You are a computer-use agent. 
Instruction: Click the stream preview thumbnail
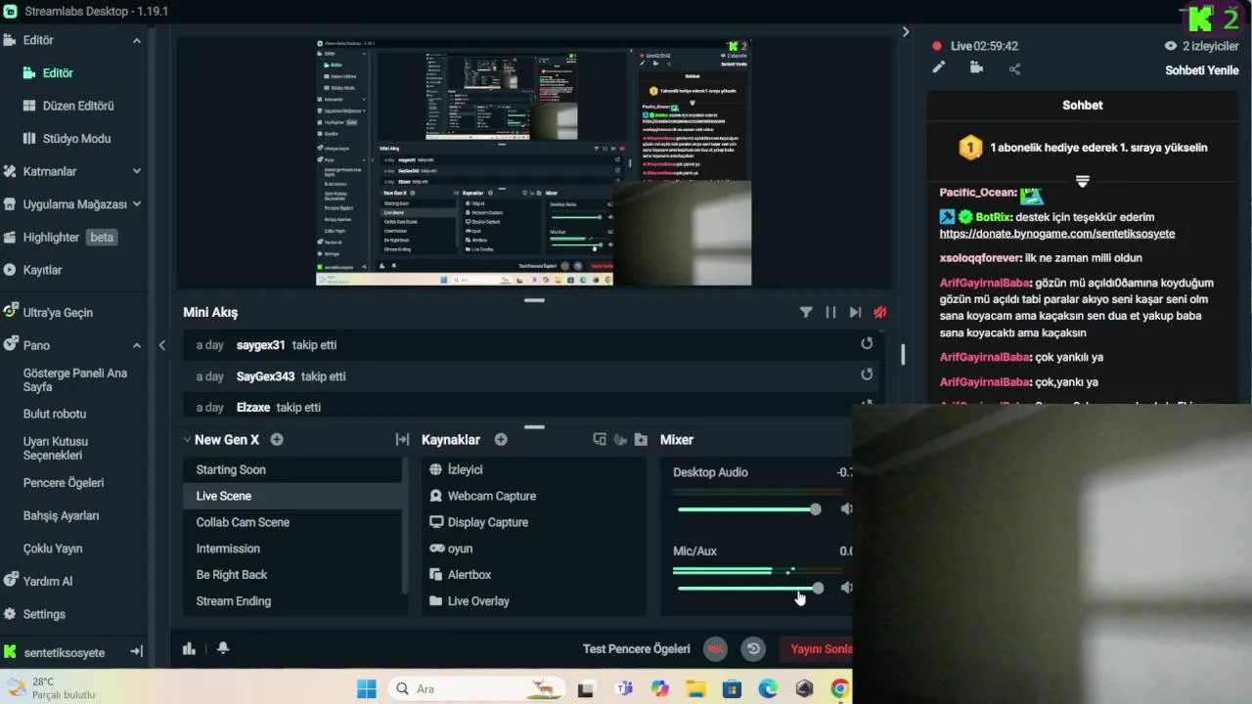pos(533,162)
